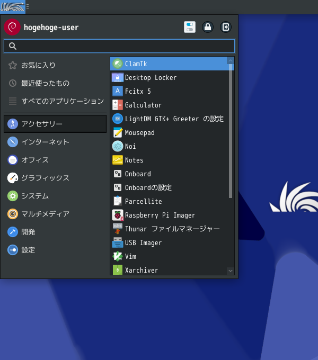Click the magnifier icon in search box
This screenshot has width=318, height=360.
tap(13, 46)
